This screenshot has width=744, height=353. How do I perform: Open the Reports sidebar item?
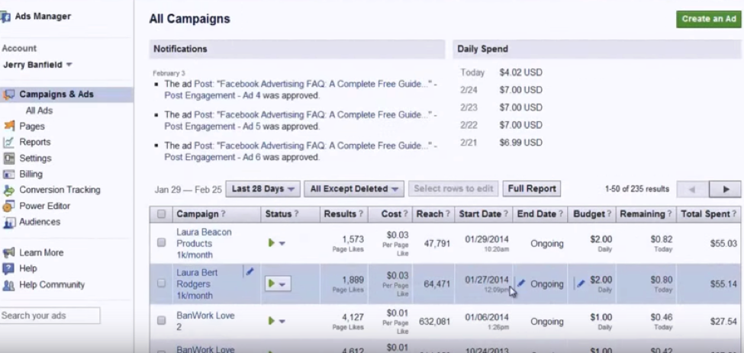(34, 142)
